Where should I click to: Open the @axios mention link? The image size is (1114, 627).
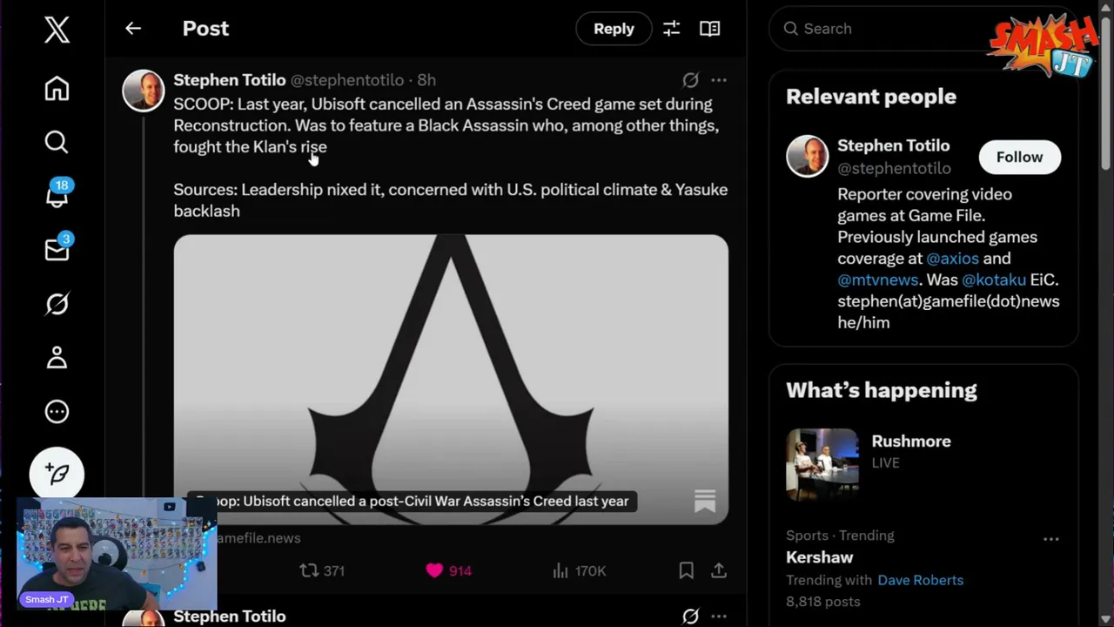952,259
